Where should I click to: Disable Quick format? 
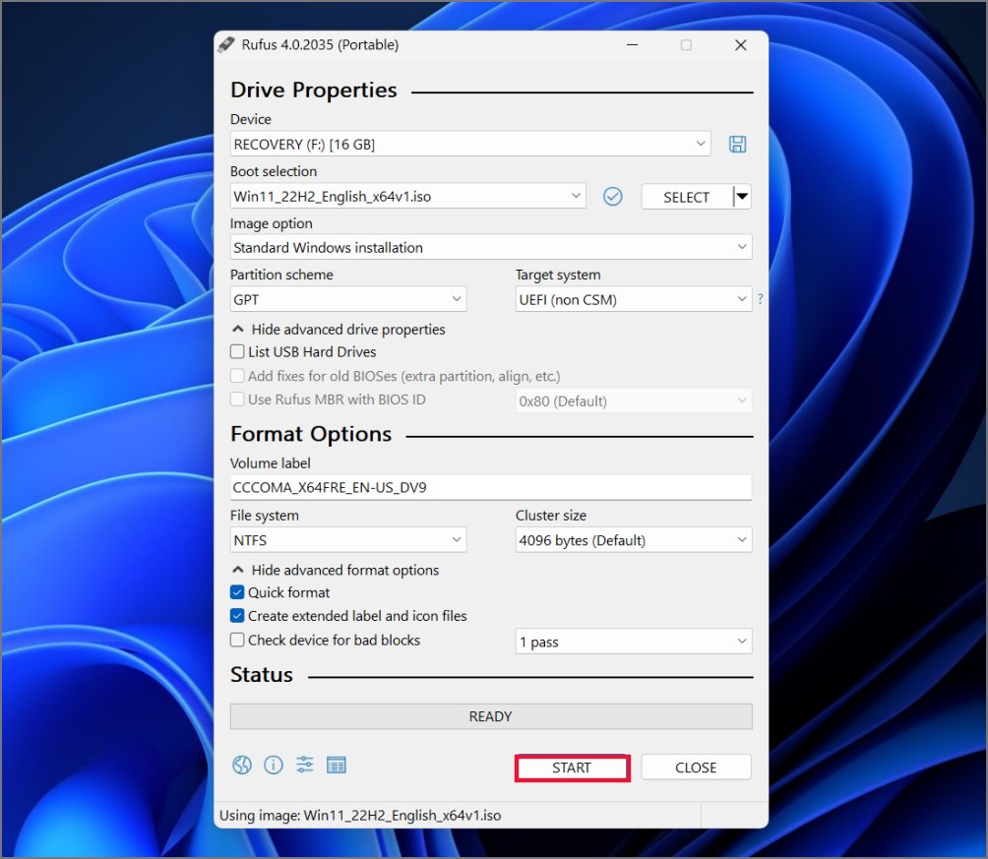236,592
